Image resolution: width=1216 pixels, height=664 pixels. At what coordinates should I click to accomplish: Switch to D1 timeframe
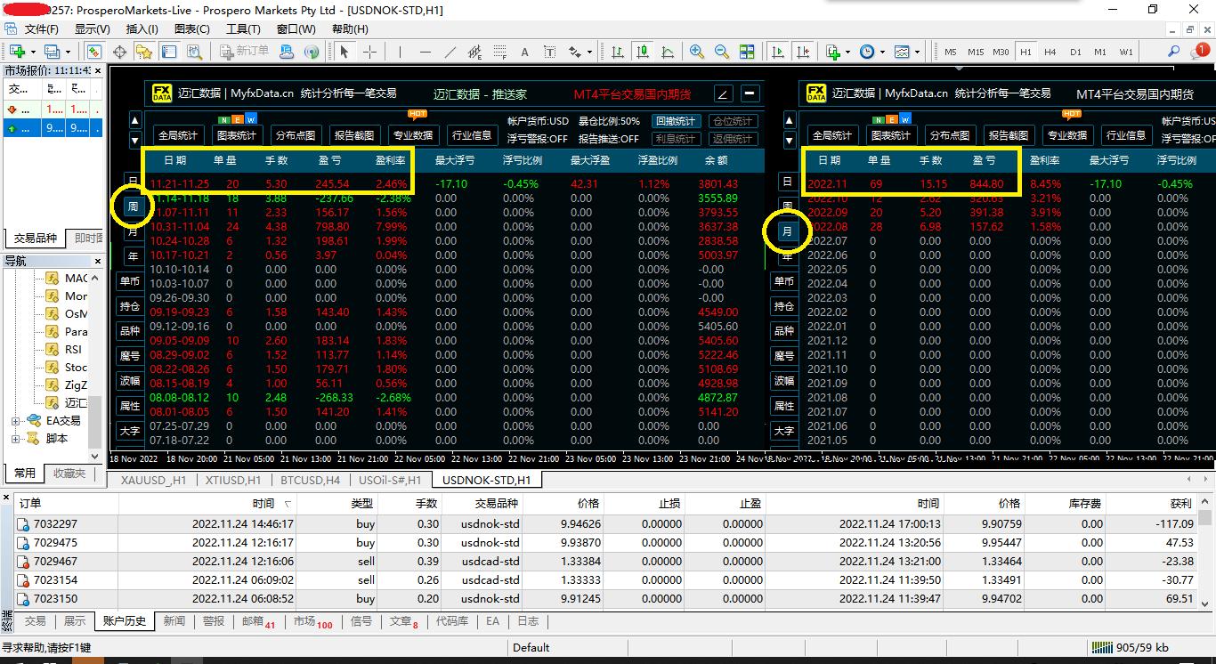[x=1075, y=52]
